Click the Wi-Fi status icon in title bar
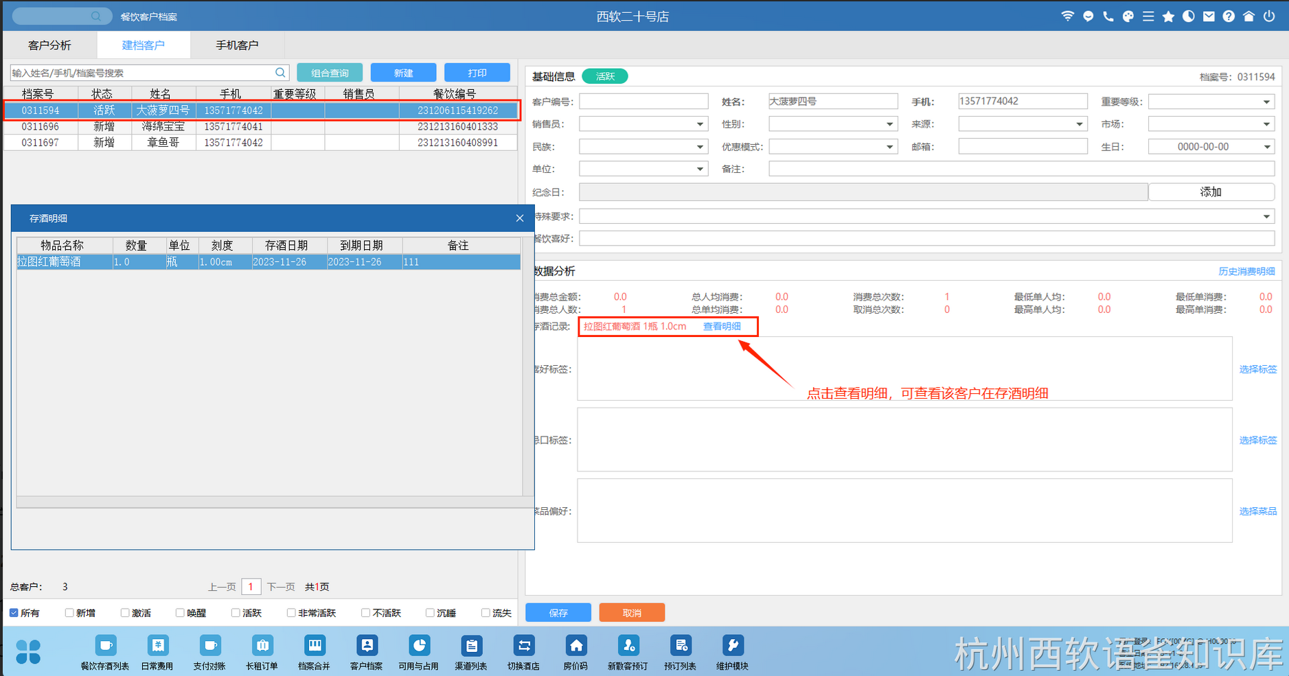The height and width of the screenshot is (676, 1289). pyautogui.click(x=1067, y=16)
